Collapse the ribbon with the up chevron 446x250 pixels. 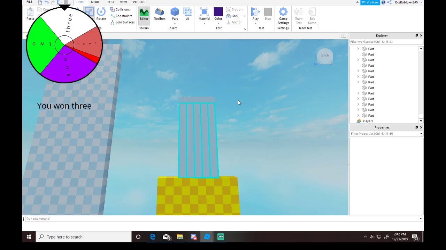coord(357,2)
